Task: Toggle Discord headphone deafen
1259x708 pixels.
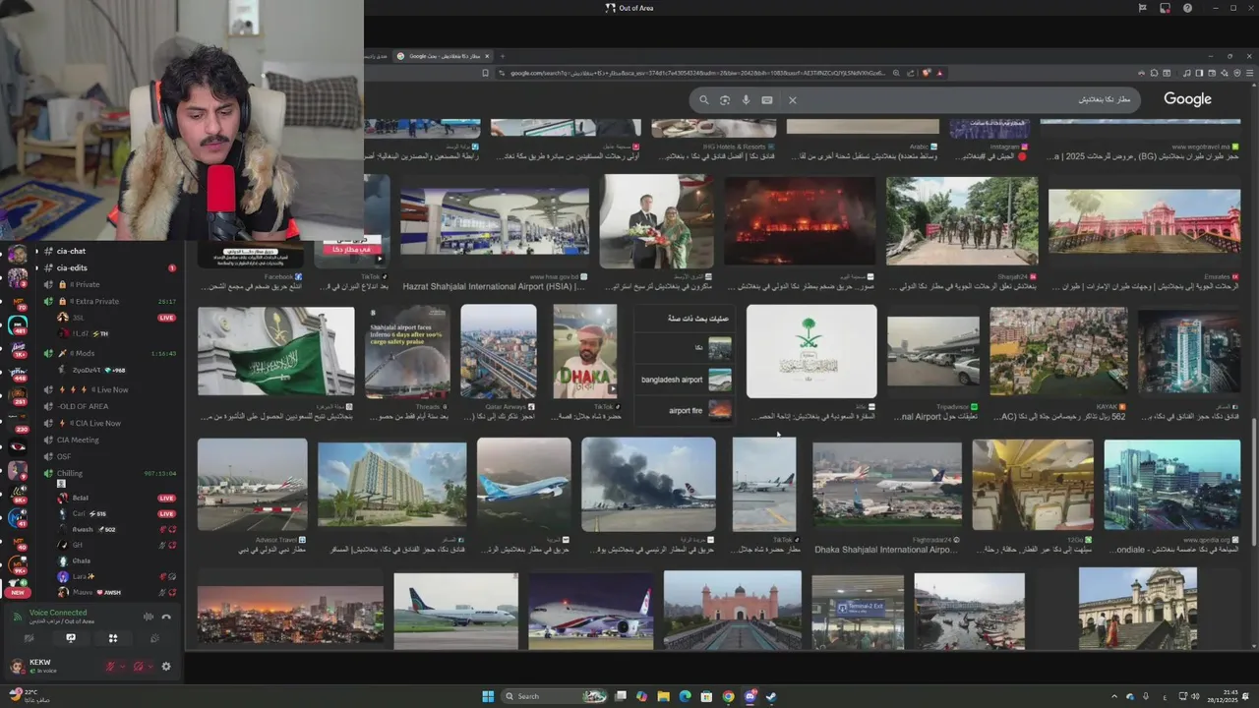Action: click(x=139, y=667)
